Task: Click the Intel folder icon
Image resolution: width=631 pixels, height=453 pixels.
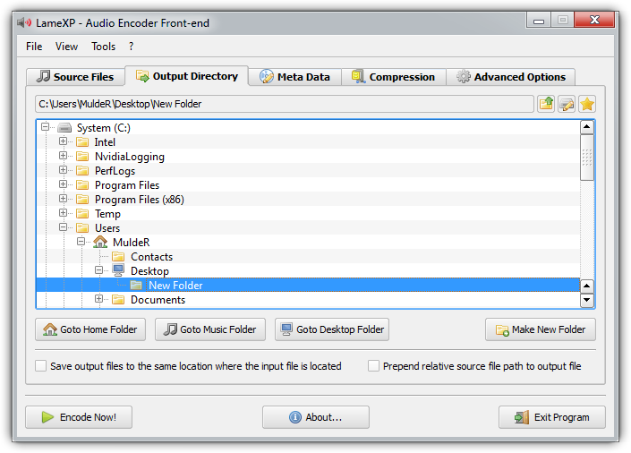Action: [82, 142]
